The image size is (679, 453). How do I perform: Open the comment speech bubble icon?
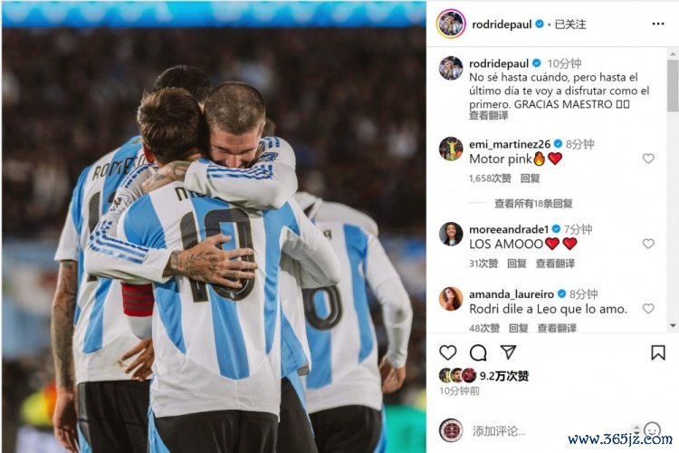pos(478,352)
